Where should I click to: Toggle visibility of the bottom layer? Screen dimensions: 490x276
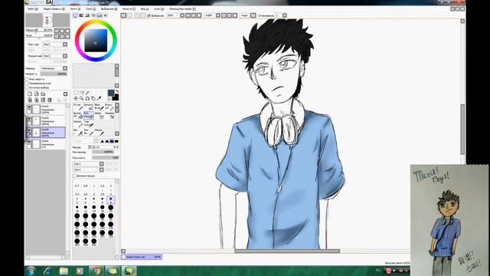point(29,142)
